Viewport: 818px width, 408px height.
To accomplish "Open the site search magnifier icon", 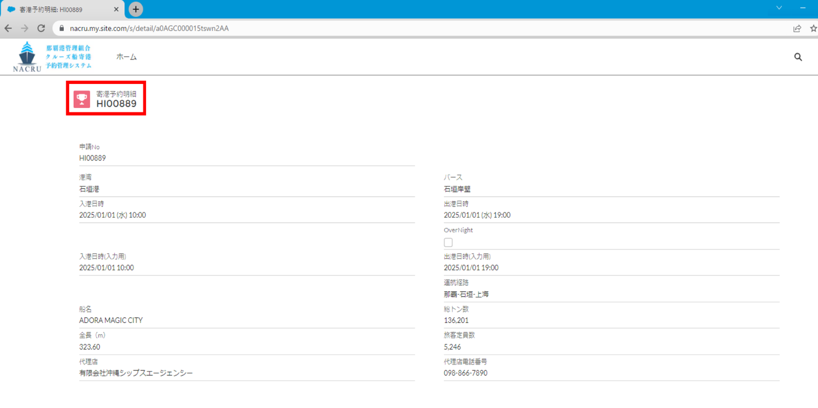I will click(798, 57).
